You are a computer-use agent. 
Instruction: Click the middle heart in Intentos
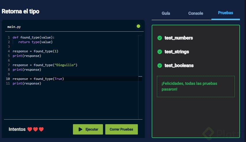point(35,129)
